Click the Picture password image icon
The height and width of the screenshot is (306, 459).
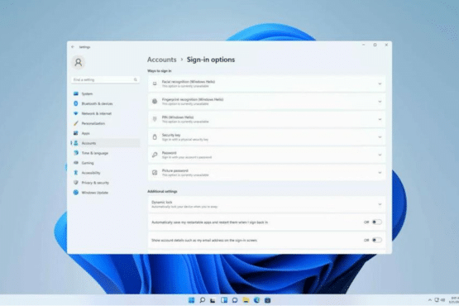155,173
